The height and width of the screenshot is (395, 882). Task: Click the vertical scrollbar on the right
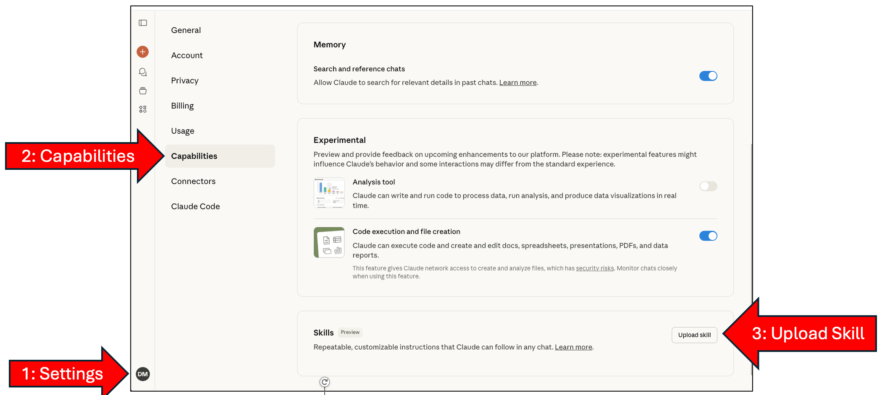coord(751,252)
